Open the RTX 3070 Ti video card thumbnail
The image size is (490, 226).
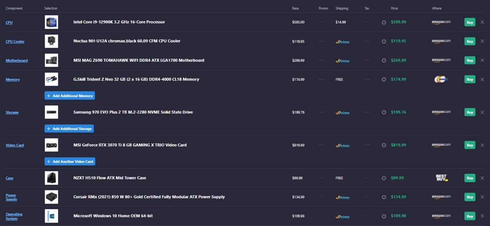coord(51,145)
